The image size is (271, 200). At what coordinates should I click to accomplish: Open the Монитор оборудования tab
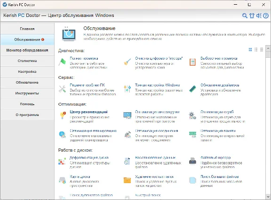(27, 50)
